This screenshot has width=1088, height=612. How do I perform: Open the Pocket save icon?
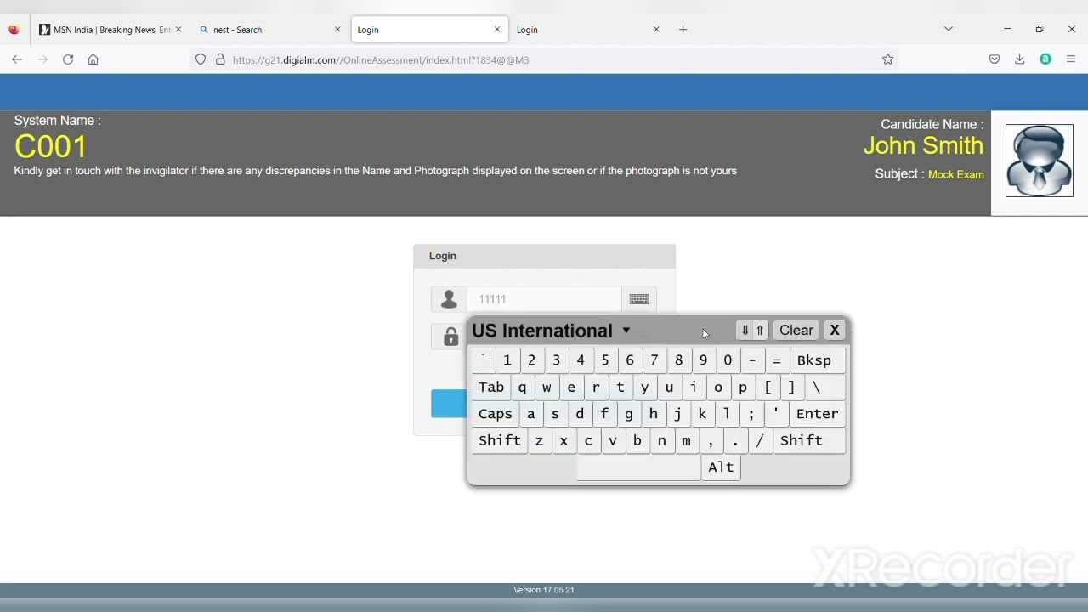994,59
